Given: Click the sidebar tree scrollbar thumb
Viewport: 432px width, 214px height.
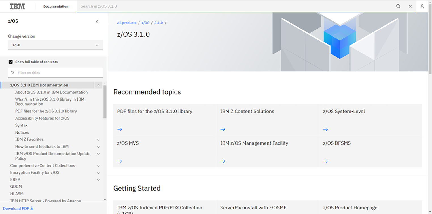Looking at the screenshot, I should click(105, 102).
